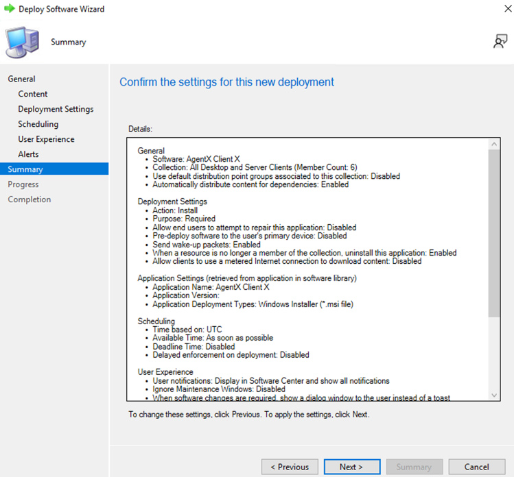Click the computer wizard icon
The width and height of the screenshot is (514, 477).
click(22, 42)
